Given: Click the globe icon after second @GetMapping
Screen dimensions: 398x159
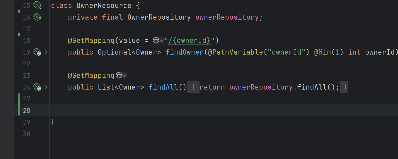Looking at the screenshot, I should (x=119, y=76).
